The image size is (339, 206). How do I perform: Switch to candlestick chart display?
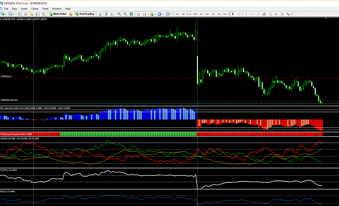106,14
